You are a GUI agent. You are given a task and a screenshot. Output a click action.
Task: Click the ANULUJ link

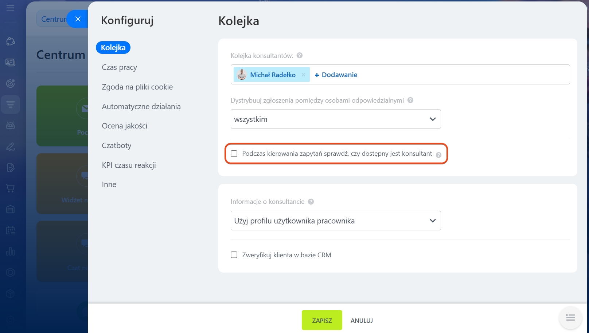[362, 321]
